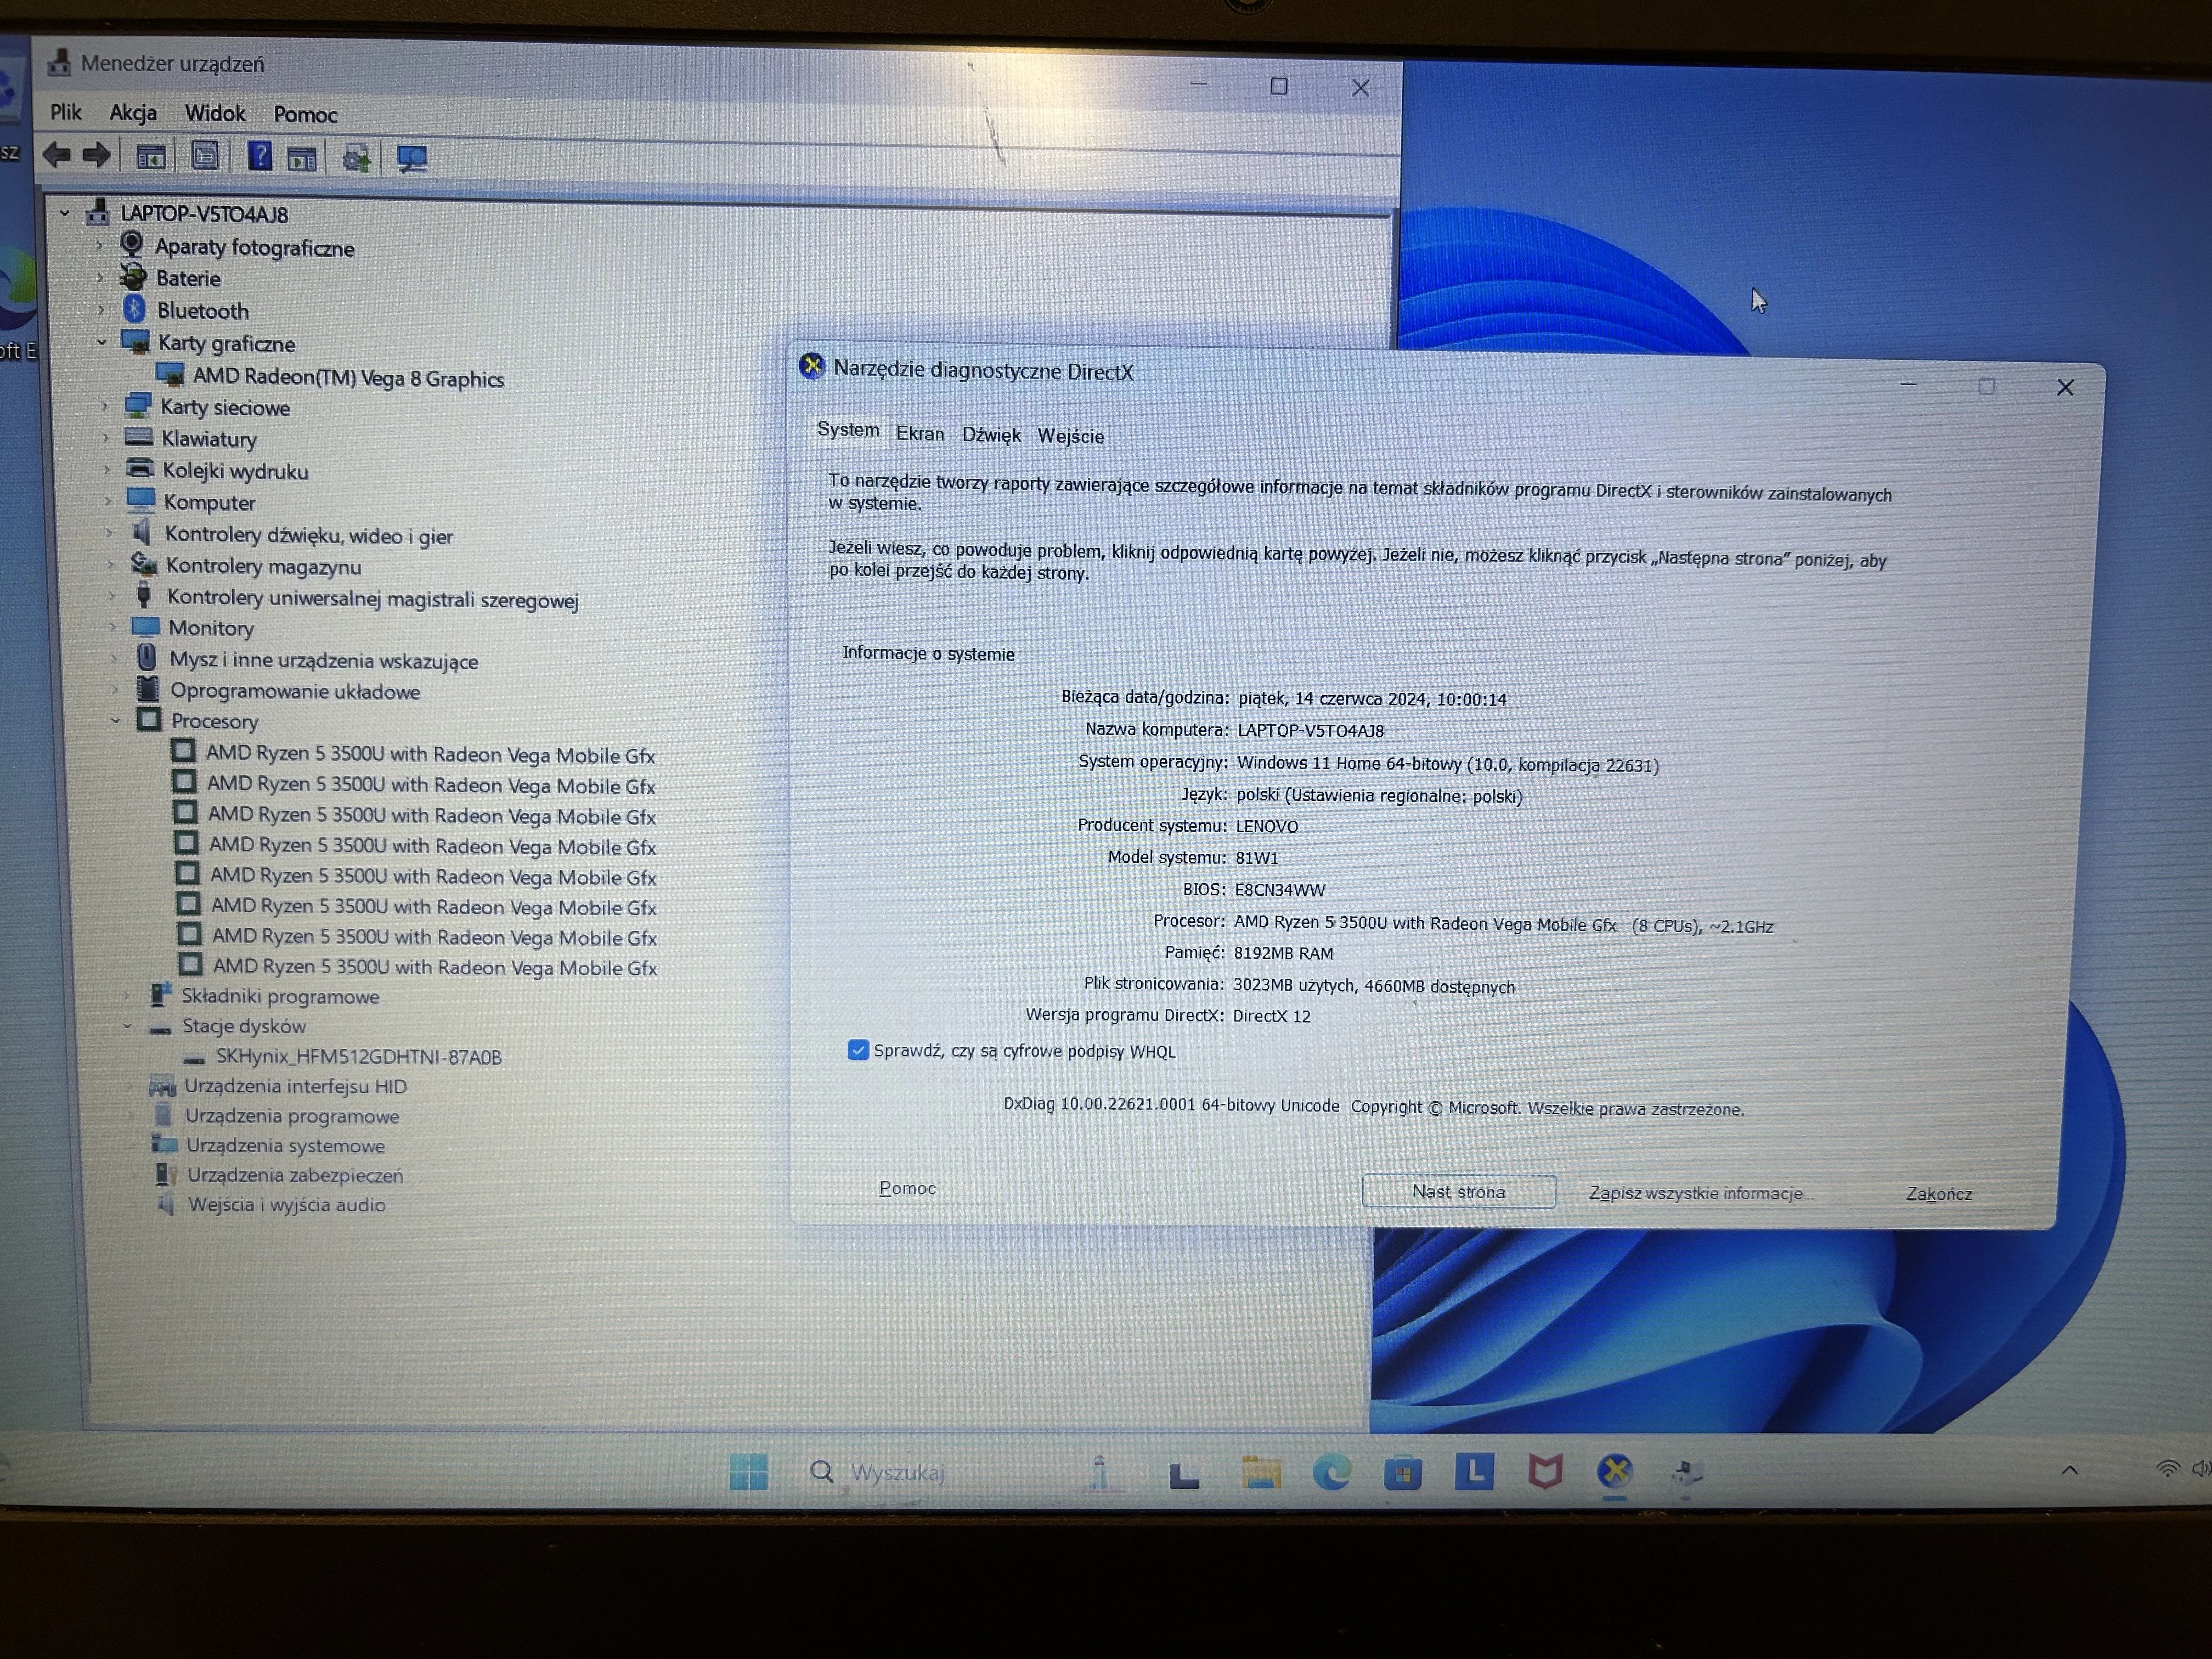Click the Monitory category icon
The image size is (2212, 1659).
click(146, 627)
